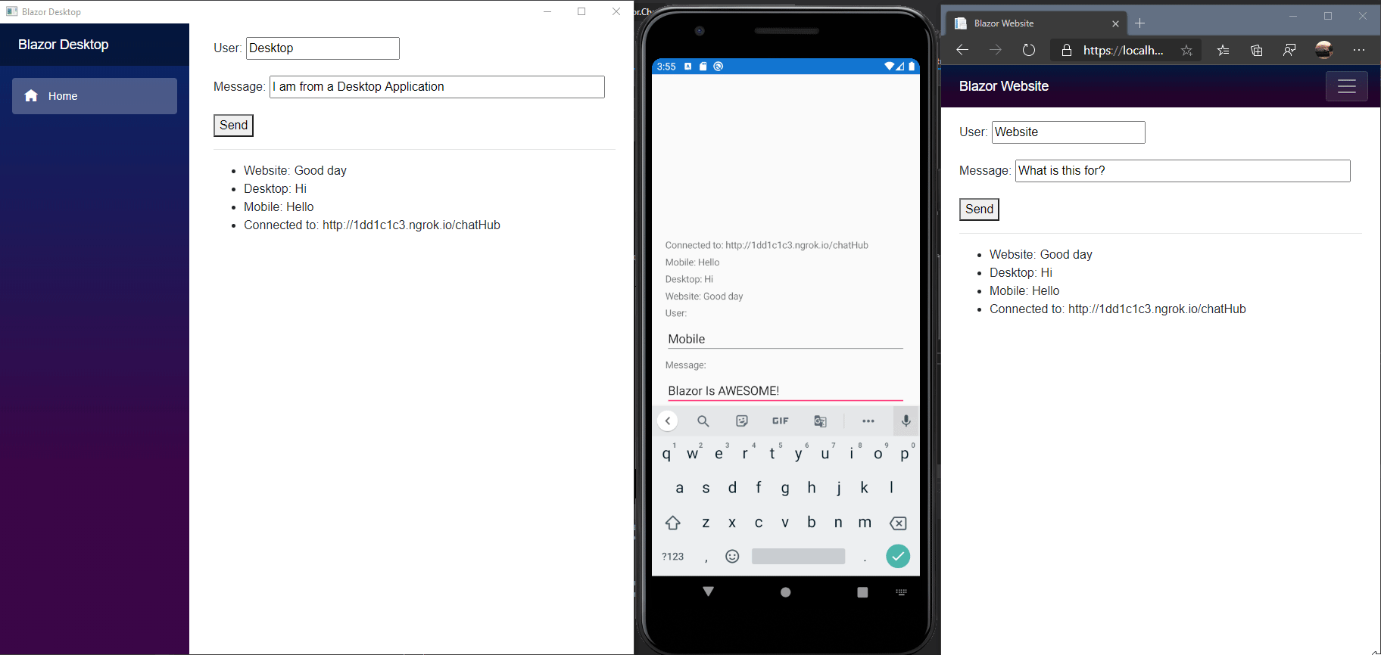Tap the ?123 symbols key
1381x655 pixels.
pos(673,557)
